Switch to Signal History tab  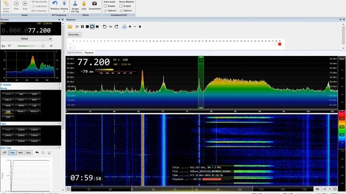(x=75, y=53)
